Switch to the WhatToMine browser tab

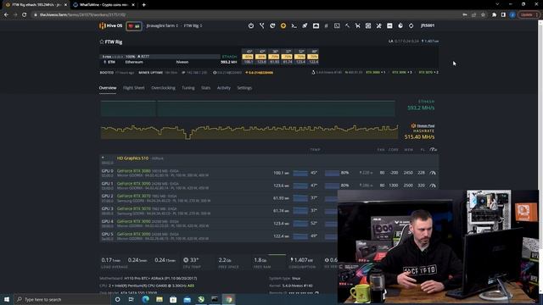coord(104,5)
